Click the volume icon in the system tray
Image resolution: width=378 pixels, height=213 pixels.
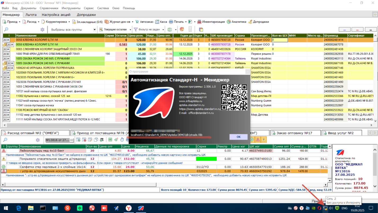pyautogui.click(x=331, y=208)
